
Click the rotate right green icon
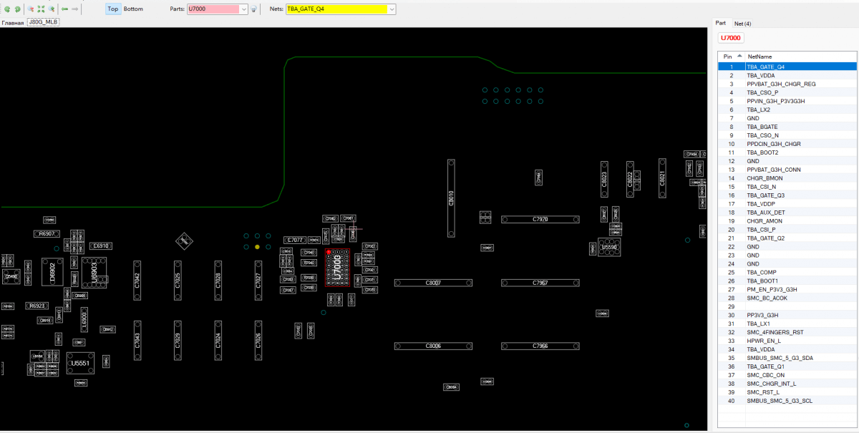(x=16, y=9)
